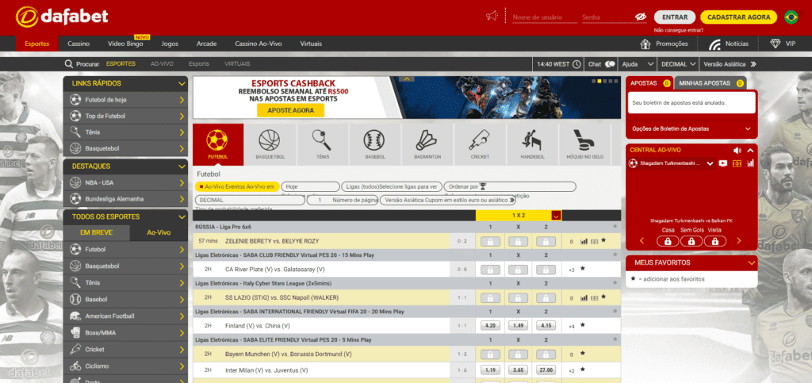Switch to the Ao-Vivo sports list tab
812x383 pixels.
159,233
